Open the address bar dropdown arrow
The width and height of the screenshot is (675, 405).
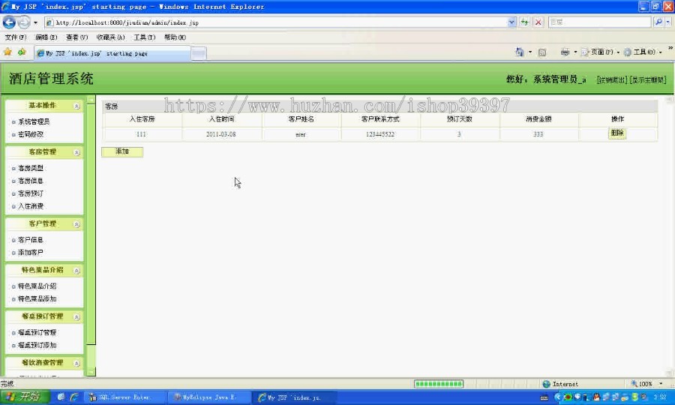(511, 22)
